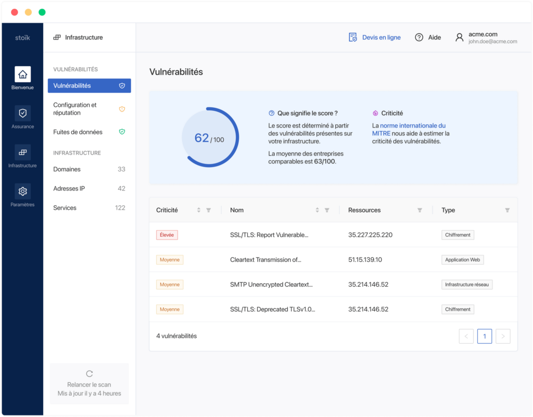Click 35.214.146.52 in the SMTP Unencrypted row

click(x=369, y=284)
